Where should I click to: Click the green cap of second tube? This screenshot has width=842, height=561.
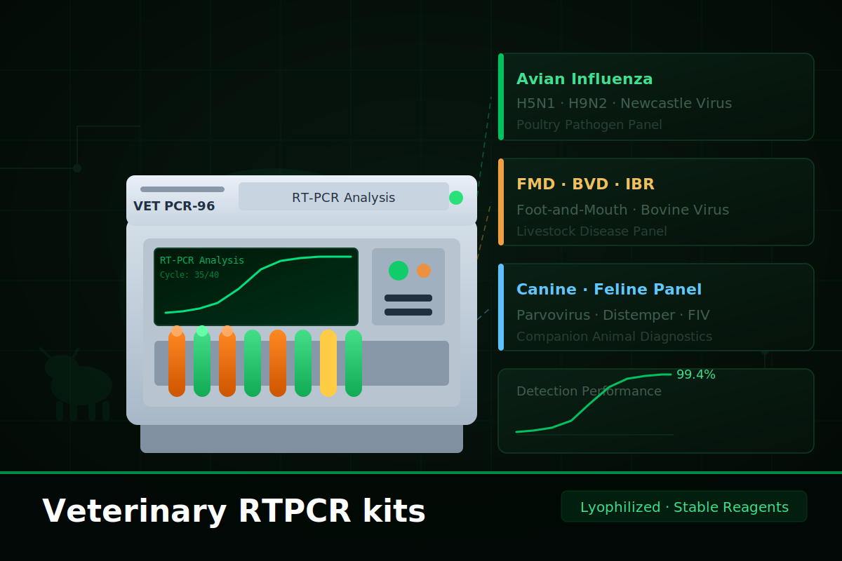pos(202,331)
